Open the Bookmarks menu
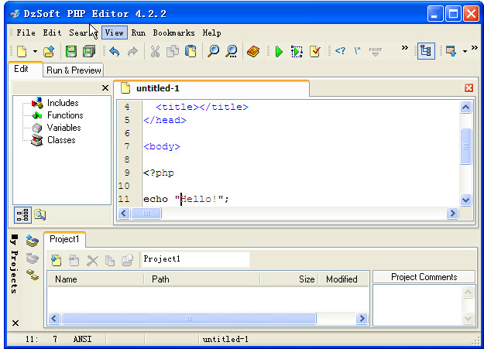The height and width of the screenshot is (349, 484). (175, 33)
